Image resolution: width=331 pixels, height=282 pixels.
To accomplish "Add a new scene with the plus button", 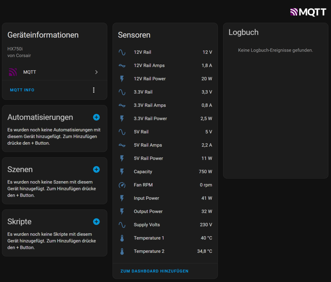I will [96, 170].
